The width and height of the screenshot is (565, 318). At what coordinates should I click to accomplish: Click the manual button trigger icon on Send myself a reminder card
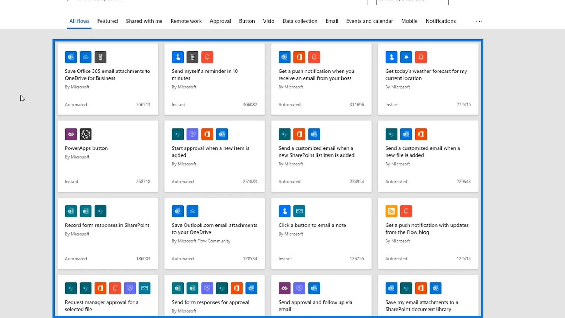[178, 57]
